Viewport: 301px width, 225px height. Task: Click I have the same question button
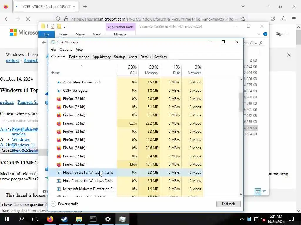pyautogui.click(x=24, y=205)
